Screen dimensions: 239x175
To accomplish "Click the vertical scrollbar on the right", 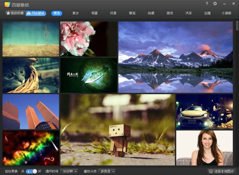I will 237,26.
